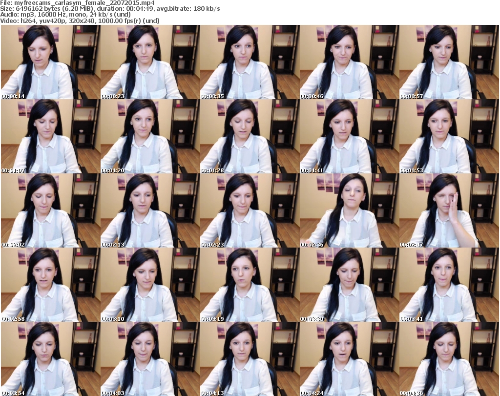
Task: View the frame at 00:03:30
Action: click(x=349, y=285)
